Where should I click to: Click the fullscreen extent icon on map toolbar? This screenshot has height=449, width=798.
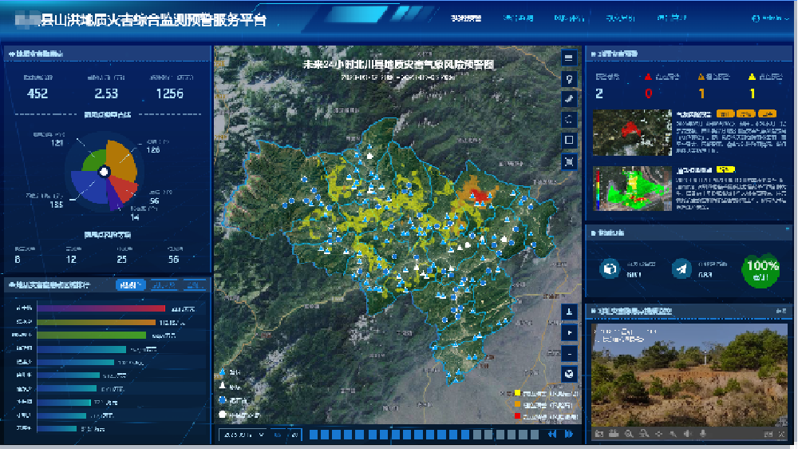569,161
